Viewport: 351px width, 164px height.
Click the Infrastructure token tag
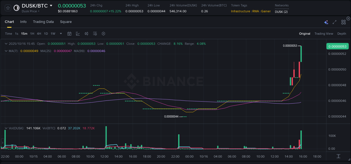click(x=240, y=11)
